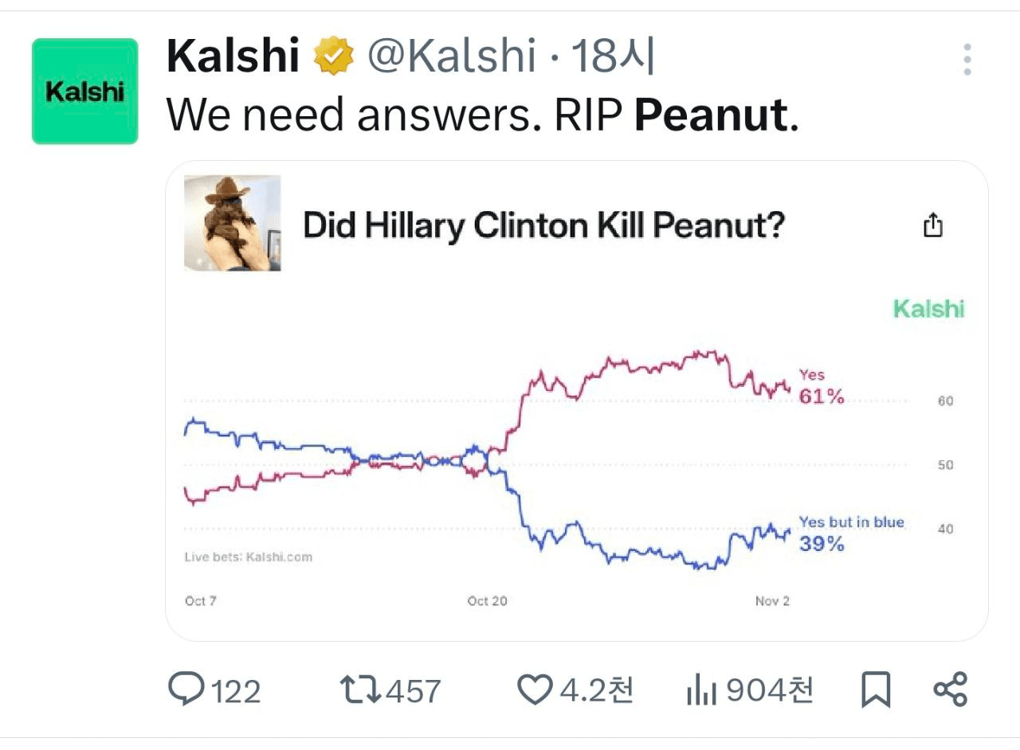The width and height of the screenshot is (1020, 750).
Task: Share the tweet via share icon
Action: (x=950, y=689)
